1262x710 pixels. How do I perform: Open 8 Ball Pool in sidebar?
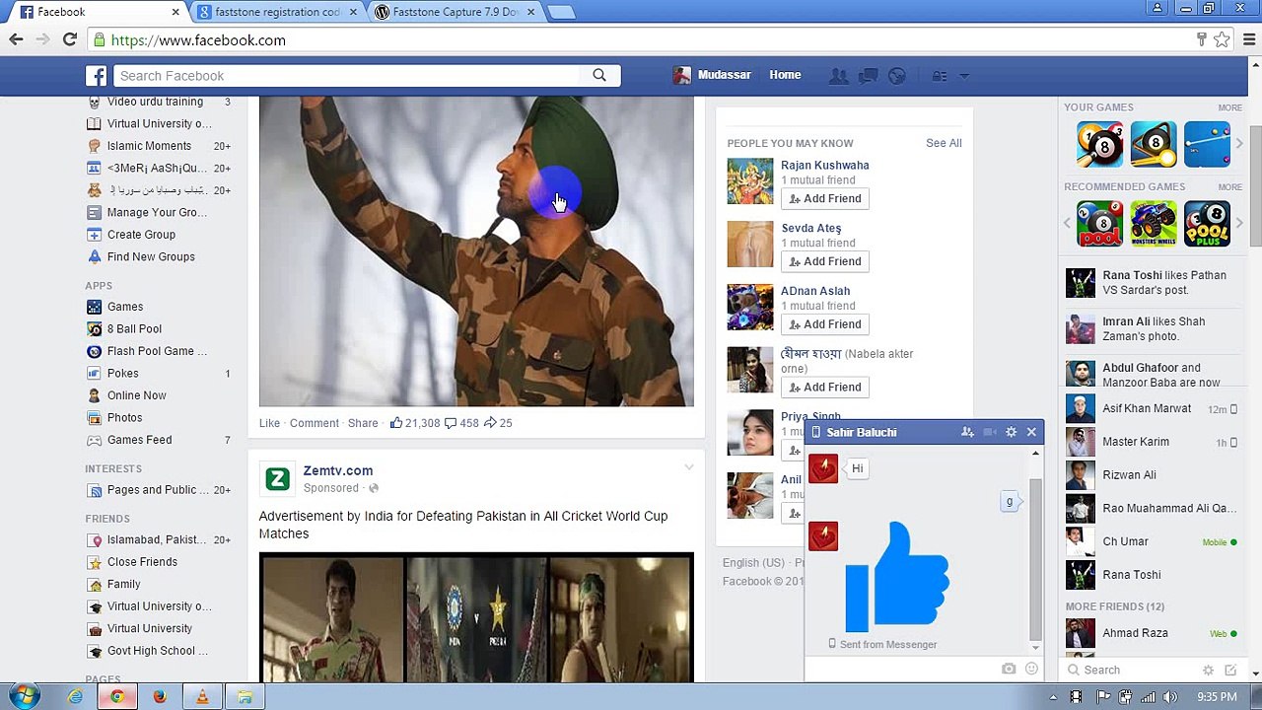pyautogui.click(x=134, y=329)
